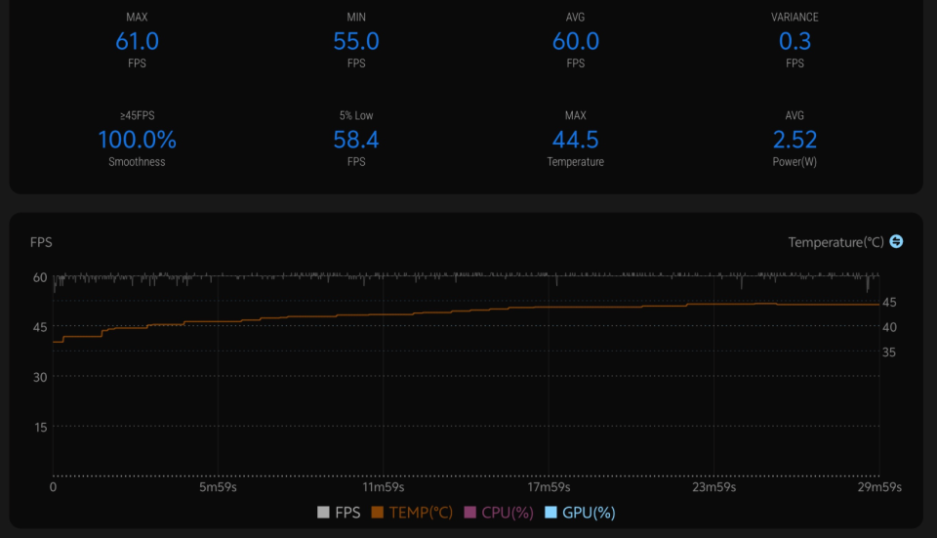Toggle the TEMP(°C) legend series
Viewport: 937px width, 538px height.
[x=412, y=513]
